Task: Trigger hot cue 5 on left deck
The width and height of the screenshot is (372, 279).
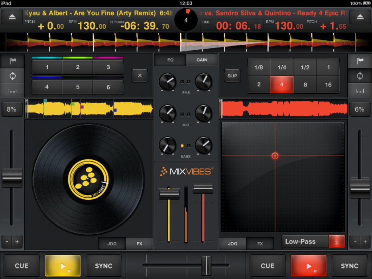Action: (78, 87)
